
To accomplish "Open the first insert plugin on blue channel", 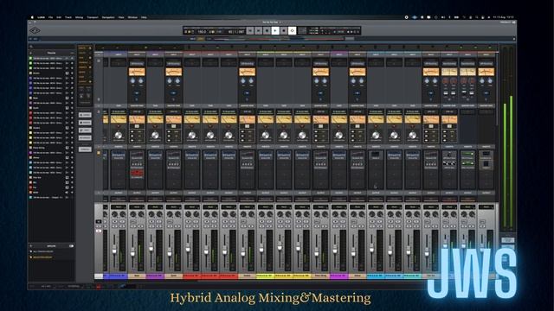I will [x=119, y=155].
